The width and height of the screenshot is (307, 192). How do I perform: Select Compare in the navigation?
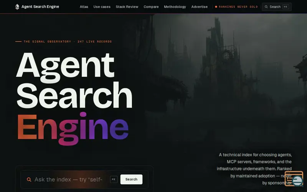click(x=151, y=7)
